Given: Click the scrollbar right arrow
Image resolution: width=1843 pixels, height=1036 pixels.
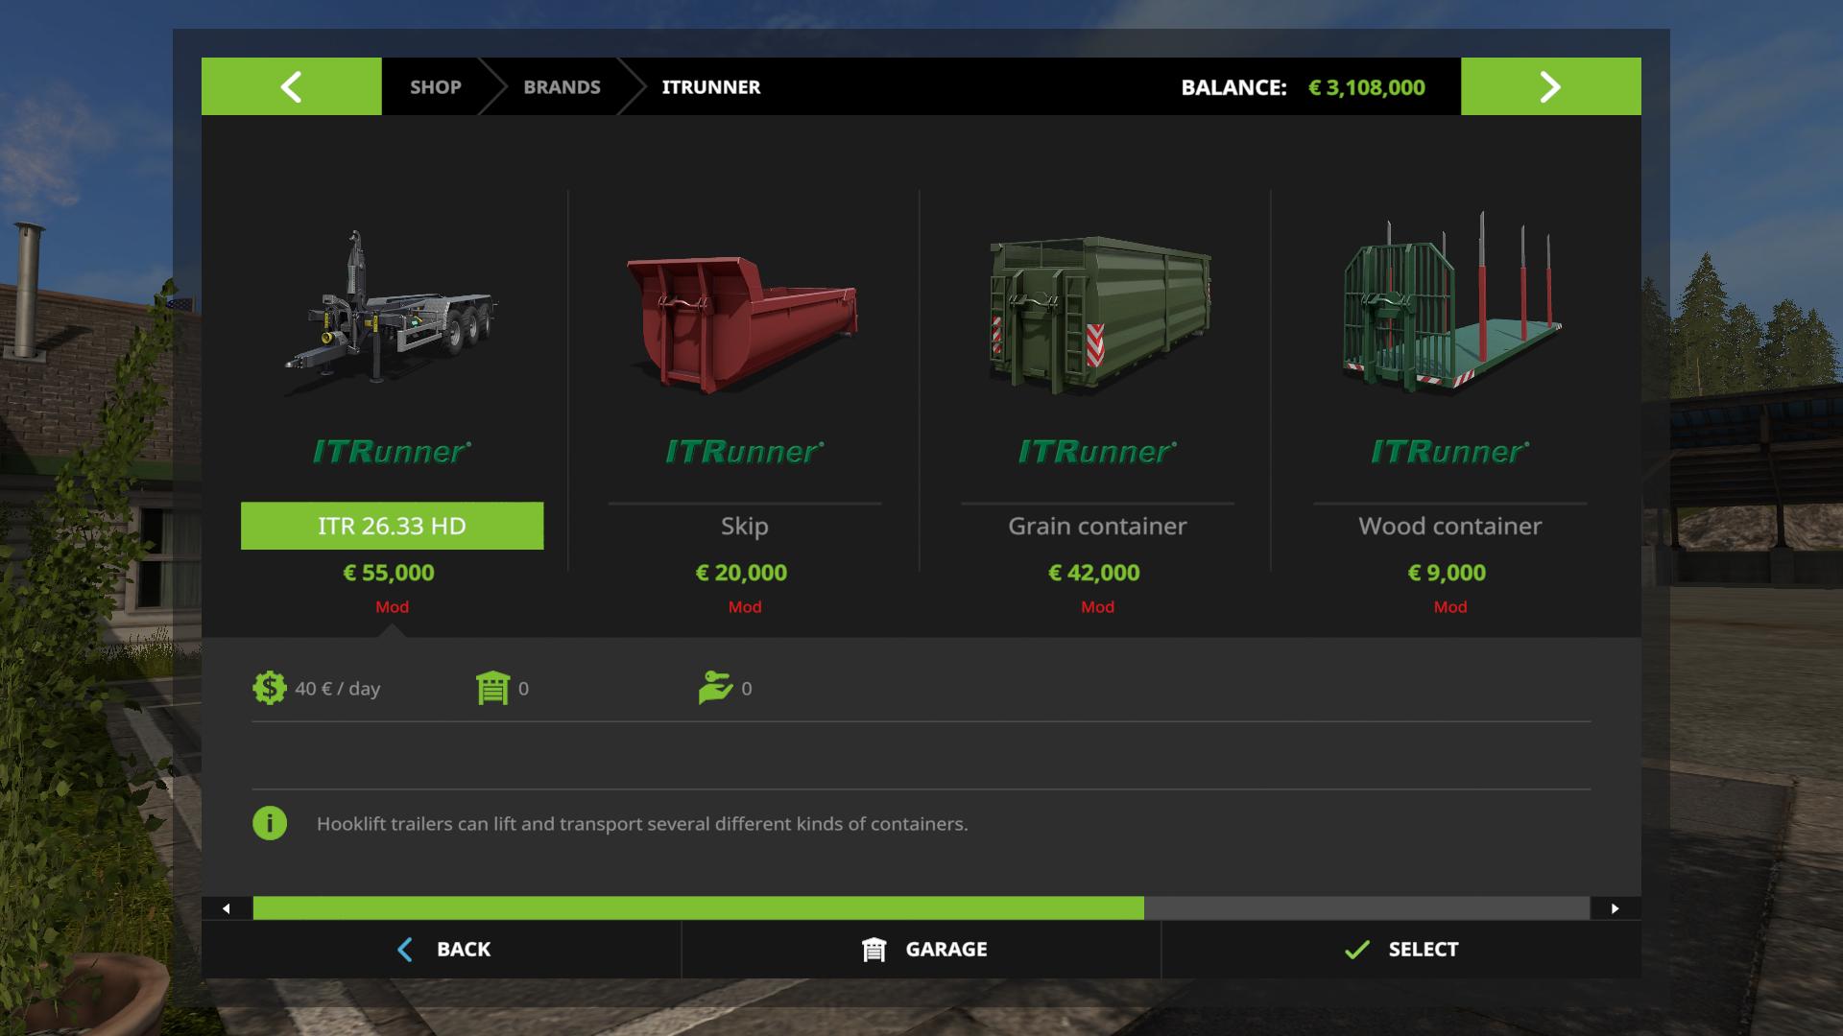Looking at the screenshot, I should (x=1616, y=908).
